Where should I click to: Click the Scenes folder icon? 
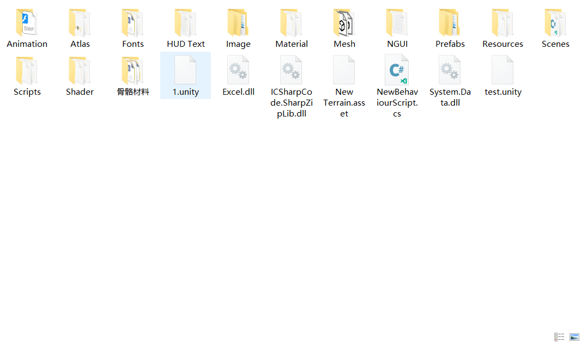(x=555, y=23)
